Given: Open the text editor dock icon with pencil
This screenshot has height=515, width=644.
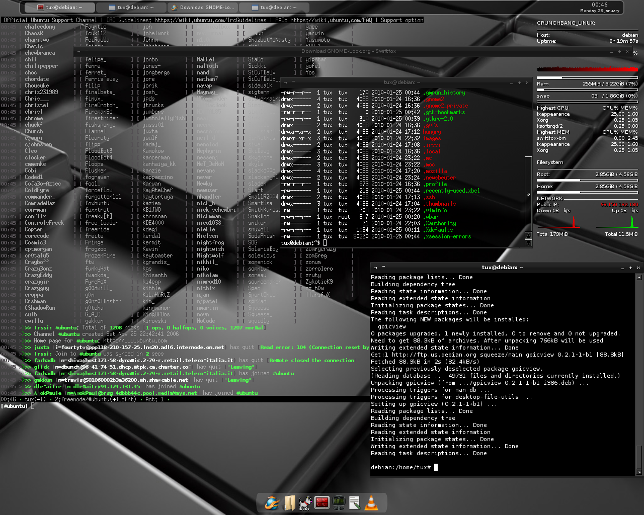Looking at the screenshot, I should tap(355, 503).
